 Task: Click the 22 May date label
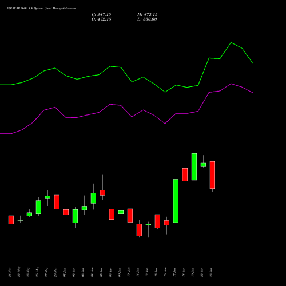click(x=19, y=272)
